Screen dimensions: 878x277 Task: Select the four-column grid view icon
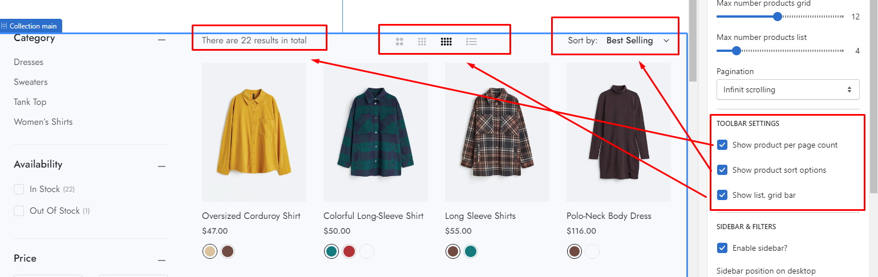click(446, 41)
